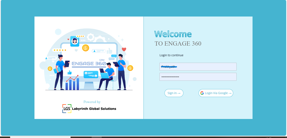Focus the password input field
This screenshot has width=287, height=138.
click(x=198, y=77)
